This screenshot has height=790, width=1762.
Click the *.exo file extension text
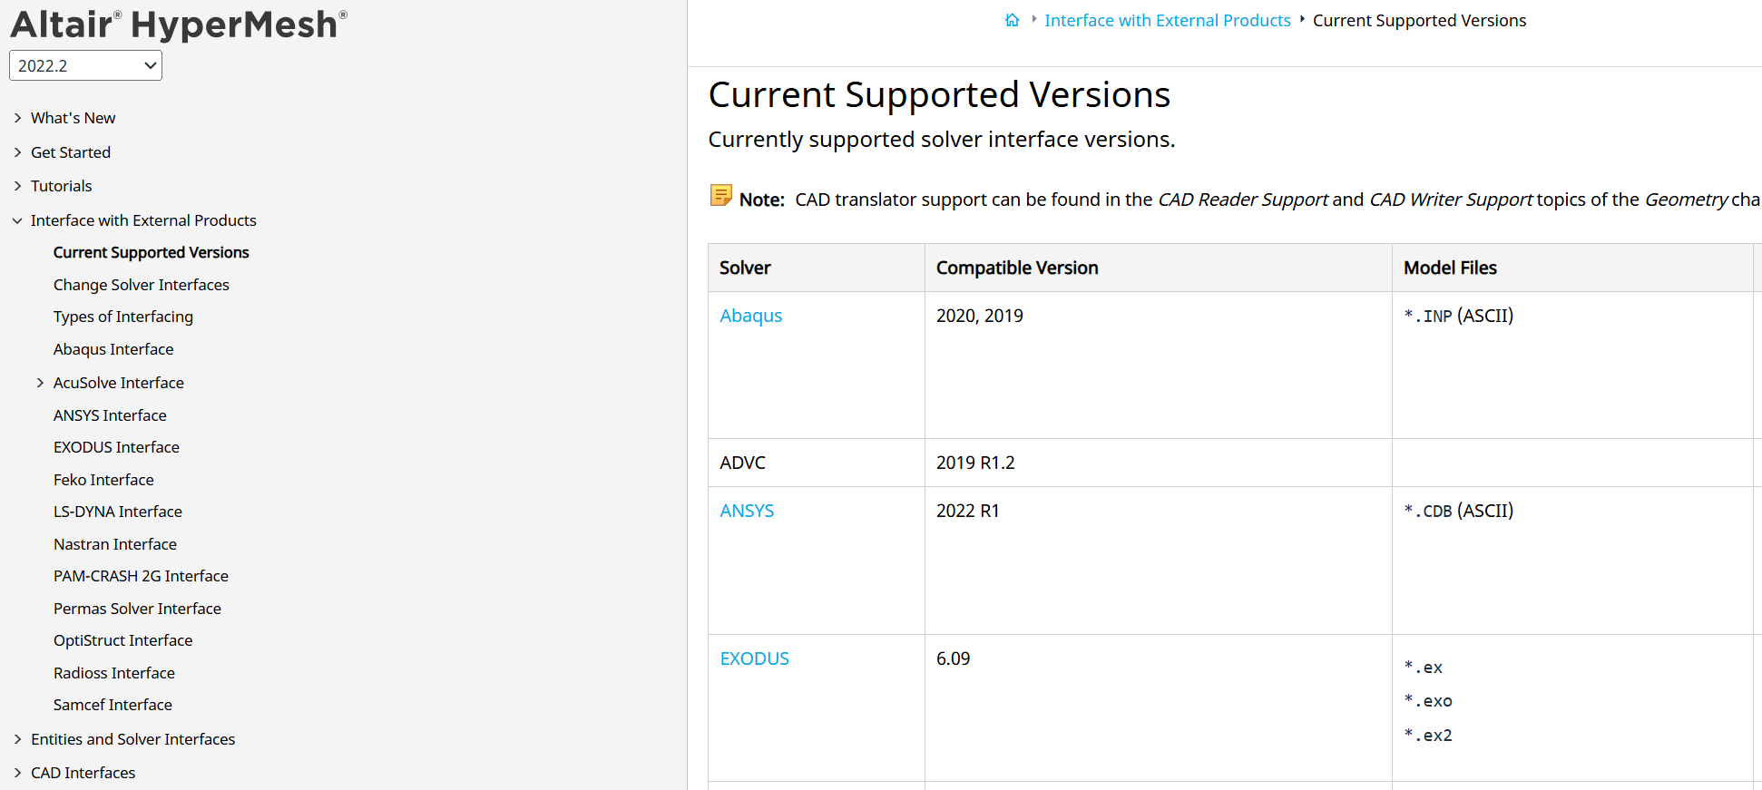[x=1428, y=701]
